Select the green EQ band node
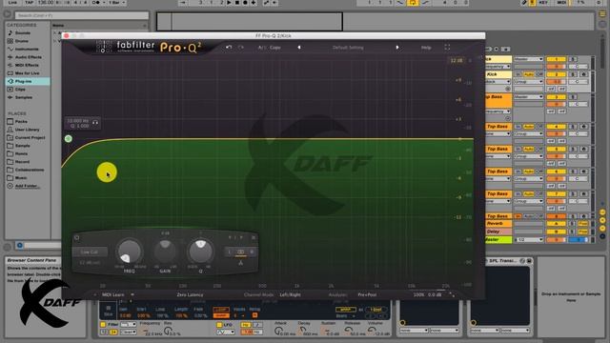 point(68,138)
